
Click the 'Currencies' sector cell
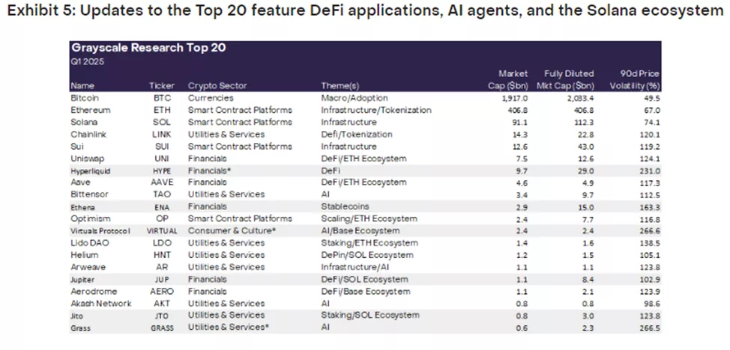click(x=211, y=98)
